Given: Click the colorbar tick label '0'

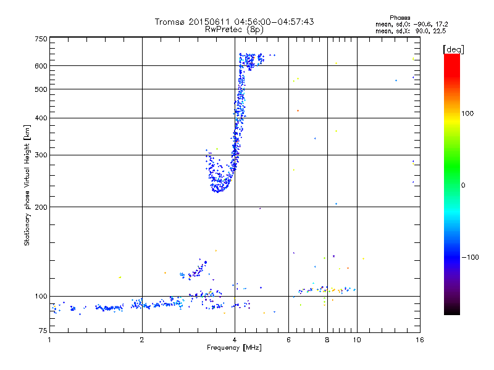Looking at the screenshot, I should tap(463, 186).
